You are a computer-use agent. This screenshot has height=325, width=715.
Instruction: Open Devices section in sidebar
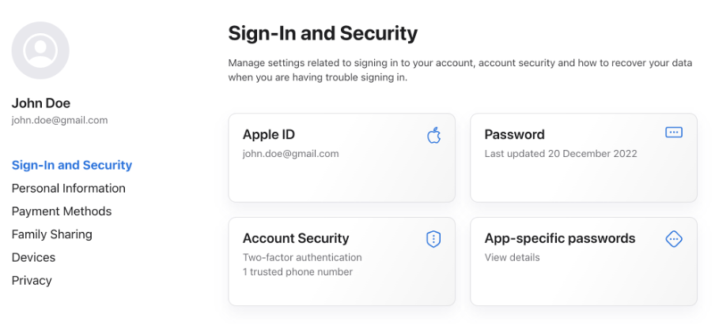34,257
